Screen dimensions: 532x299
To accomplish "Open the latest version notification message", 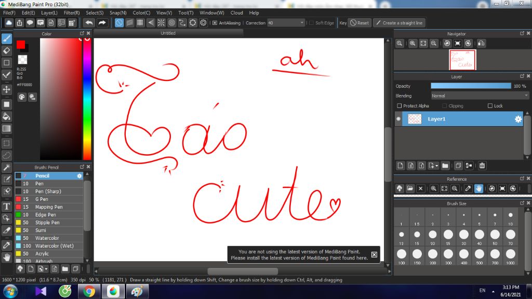I will 299,254.
